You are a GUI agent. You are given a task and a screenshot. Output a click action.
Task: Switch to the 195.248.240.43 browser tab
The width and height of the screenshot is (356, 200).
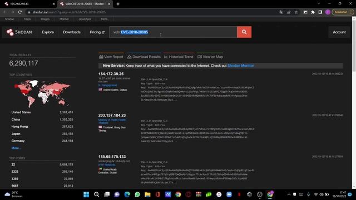[x=28, y=4]
